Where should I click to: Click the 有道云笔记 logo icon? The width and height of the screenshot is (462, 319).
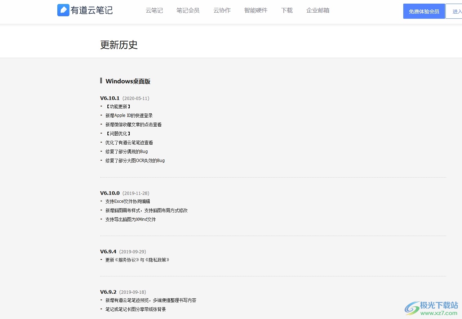pos(63,10)
